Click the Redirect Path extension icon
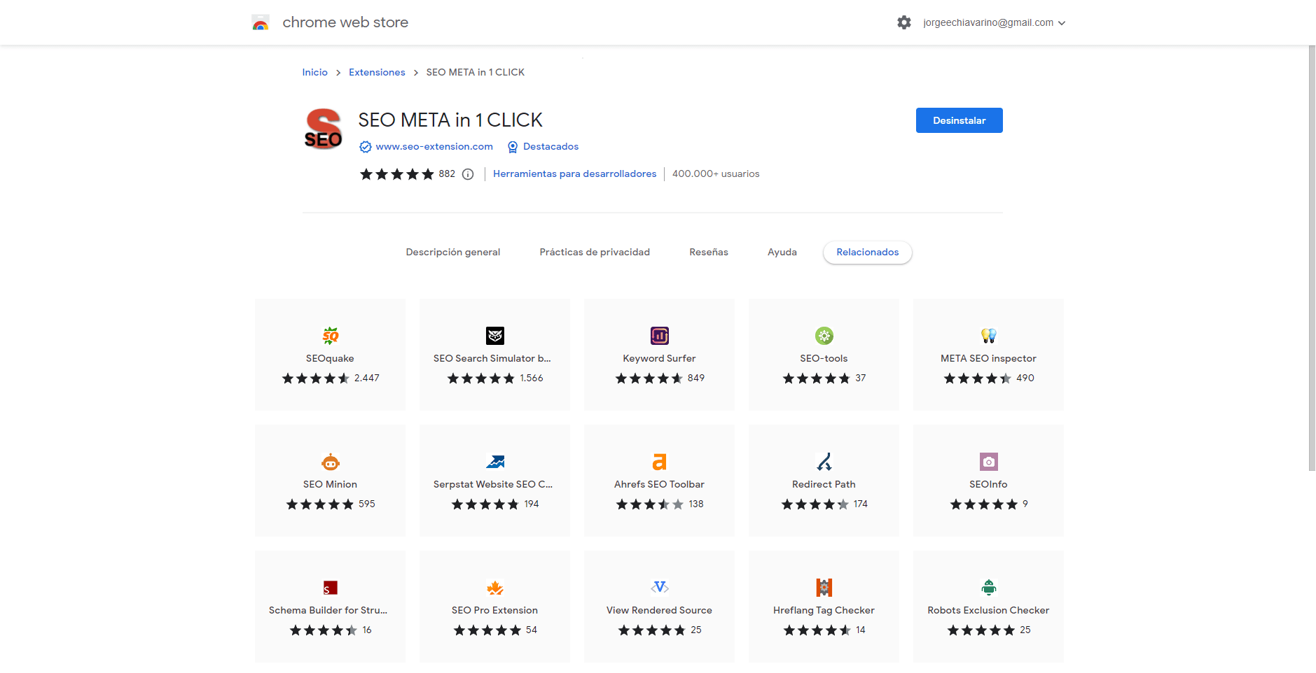Screen dimensions: 1316x673 [x=824, y=462]
